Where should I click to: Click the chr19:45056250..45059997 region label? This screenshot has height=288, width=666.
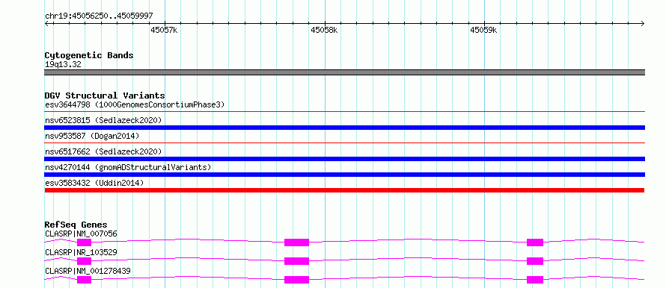99,16
